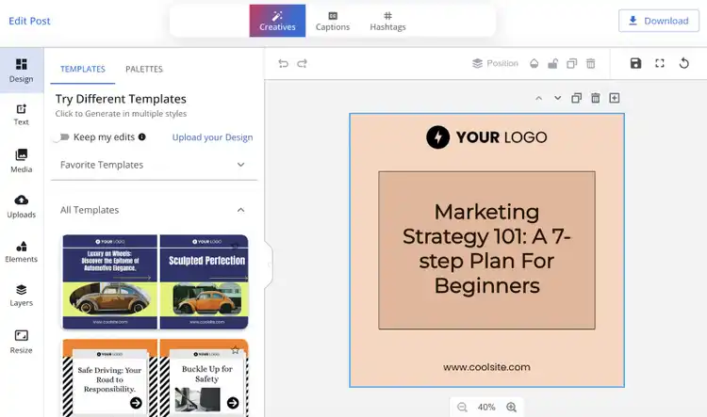Expand the Favorite Templates section
This screenshot has height=417, width=707.
(x=154, y=165)
